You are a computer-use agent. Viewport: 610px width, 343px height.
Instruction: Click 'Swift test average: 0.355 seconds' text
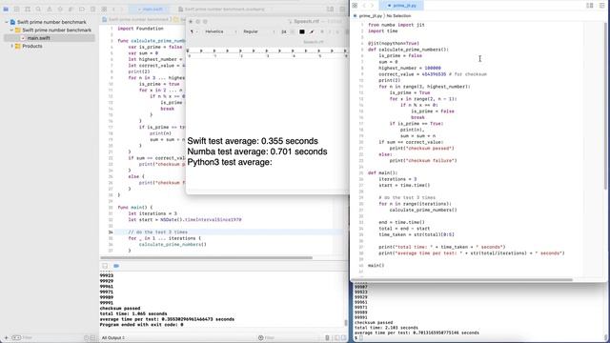point(253,141)
